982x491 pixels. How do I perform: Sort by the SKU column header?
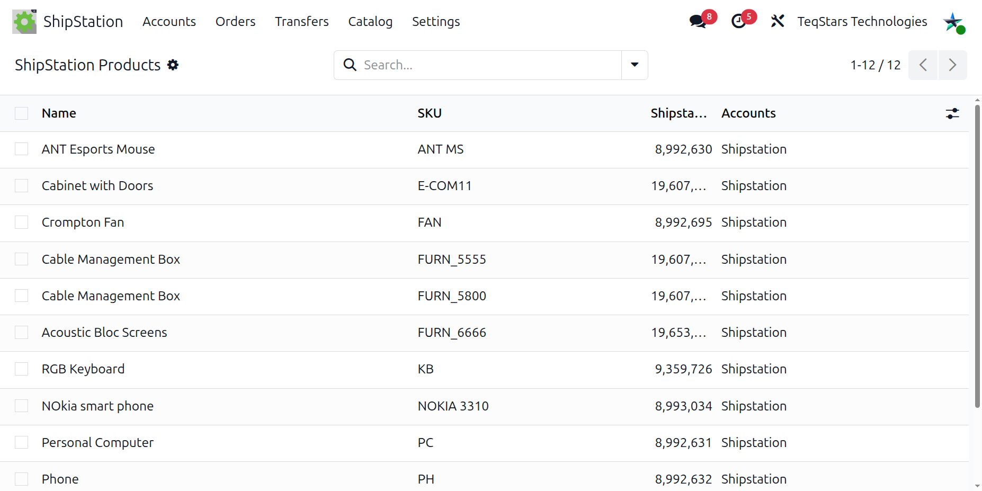430,113
